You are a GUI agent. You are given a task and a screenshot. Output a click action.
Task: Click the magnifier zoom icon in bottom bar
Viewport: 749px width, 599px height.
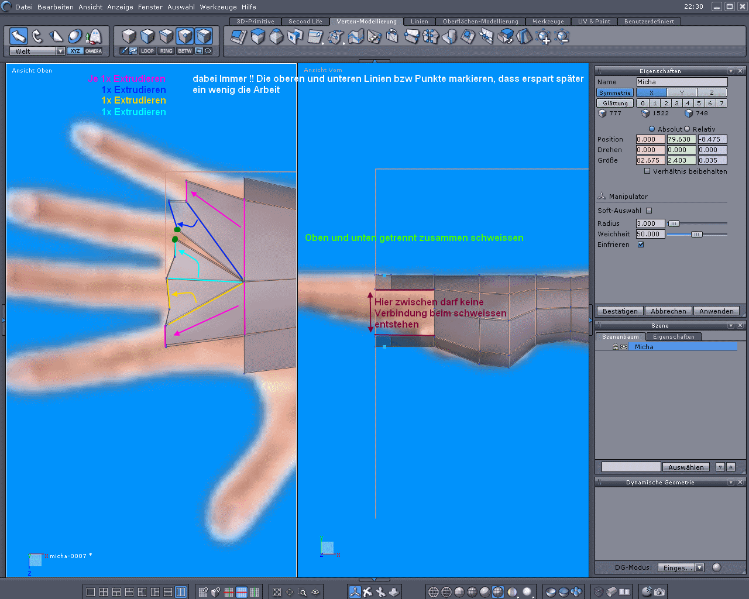coord(303,592)
